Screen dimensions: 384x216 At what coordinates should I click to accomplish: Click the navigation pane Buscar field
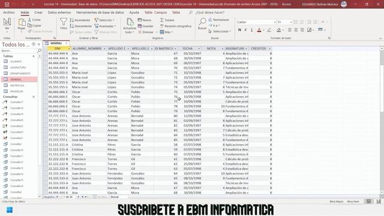(19, 50)
